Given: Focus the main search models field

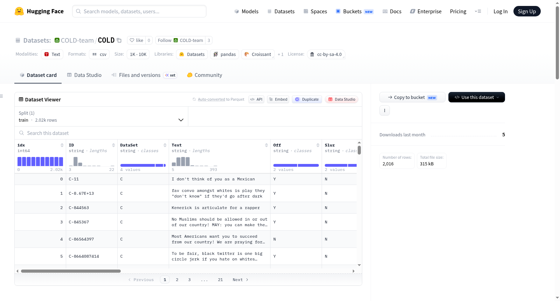Looking at the screenshot, I should coord(139,11).
